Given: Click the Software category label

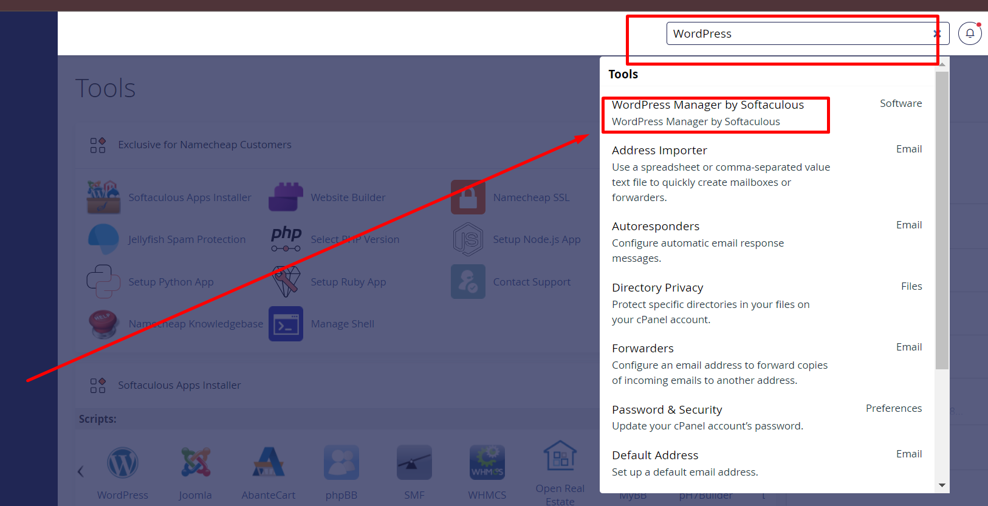Looking at the screenshot, I should click(x=901, y=103).
